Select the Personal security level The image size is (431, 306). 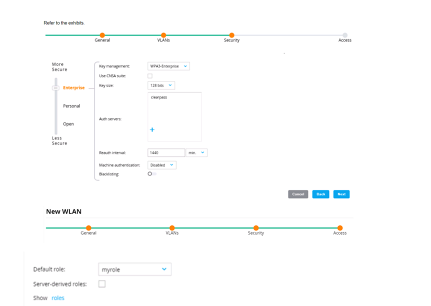(71, 106)
